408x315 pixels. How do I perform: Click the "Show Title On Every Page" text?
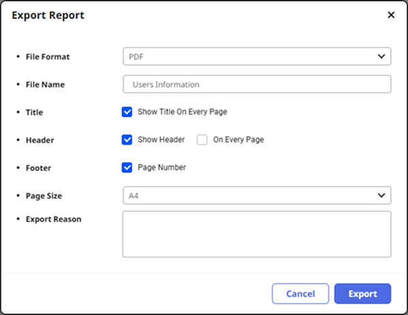[x=182, y=112]
